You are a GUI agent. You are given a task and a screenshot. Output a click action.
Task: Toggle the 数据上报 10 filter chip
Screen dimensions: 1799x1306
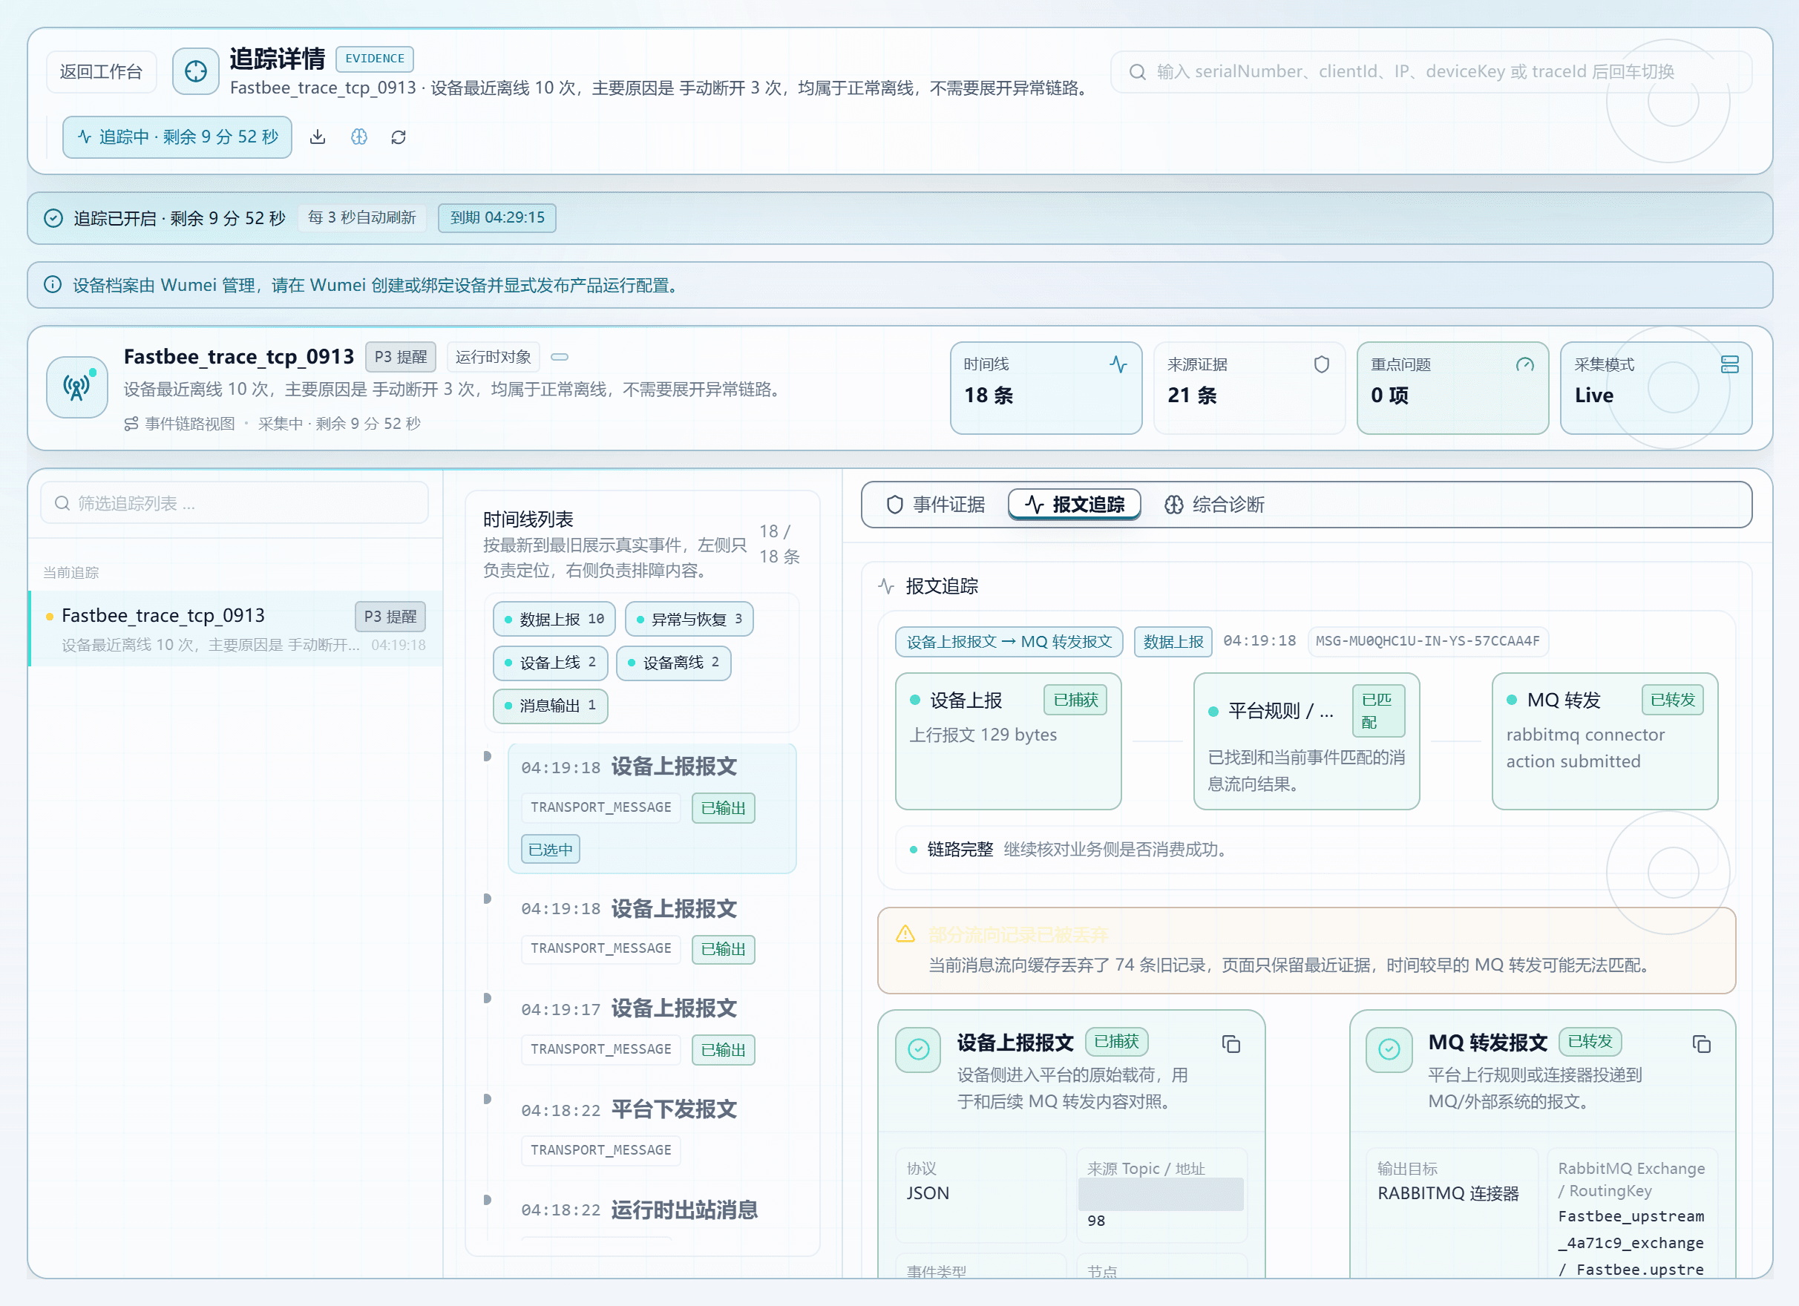pos(554,620)
